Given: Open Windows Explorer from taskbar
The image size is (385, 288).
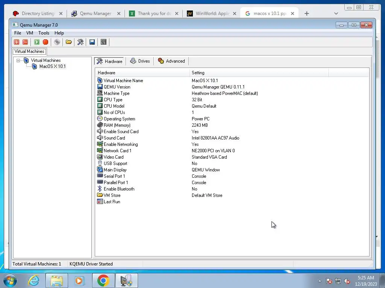Looking at the screenshot, I should click(57, 280).
